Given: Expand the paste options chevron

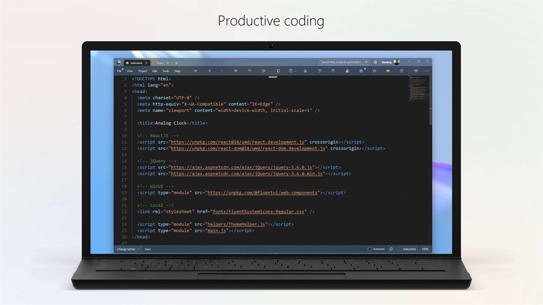Looking at the screenshot, I should [x=296, y=71].
